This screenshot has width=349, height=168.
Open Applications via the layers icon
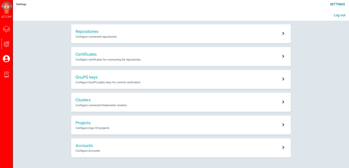point(6,29)
